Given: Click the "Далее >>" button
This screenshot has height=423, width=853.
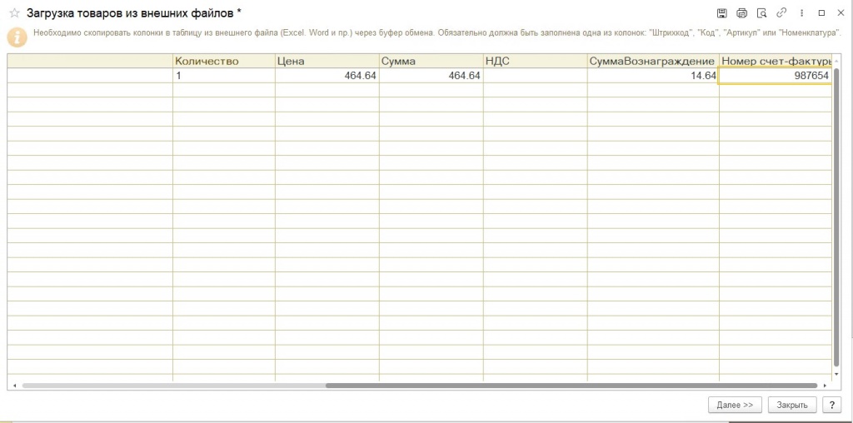Looking at the screenshot, I should point(735,405).
